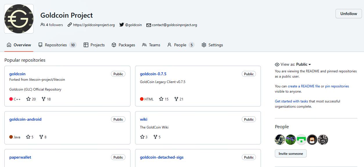Click the text Goldcoin (GLC) Official Repository
Image resolution: width=364 pixels, height=167 pixels.
(x=35, y=89)
